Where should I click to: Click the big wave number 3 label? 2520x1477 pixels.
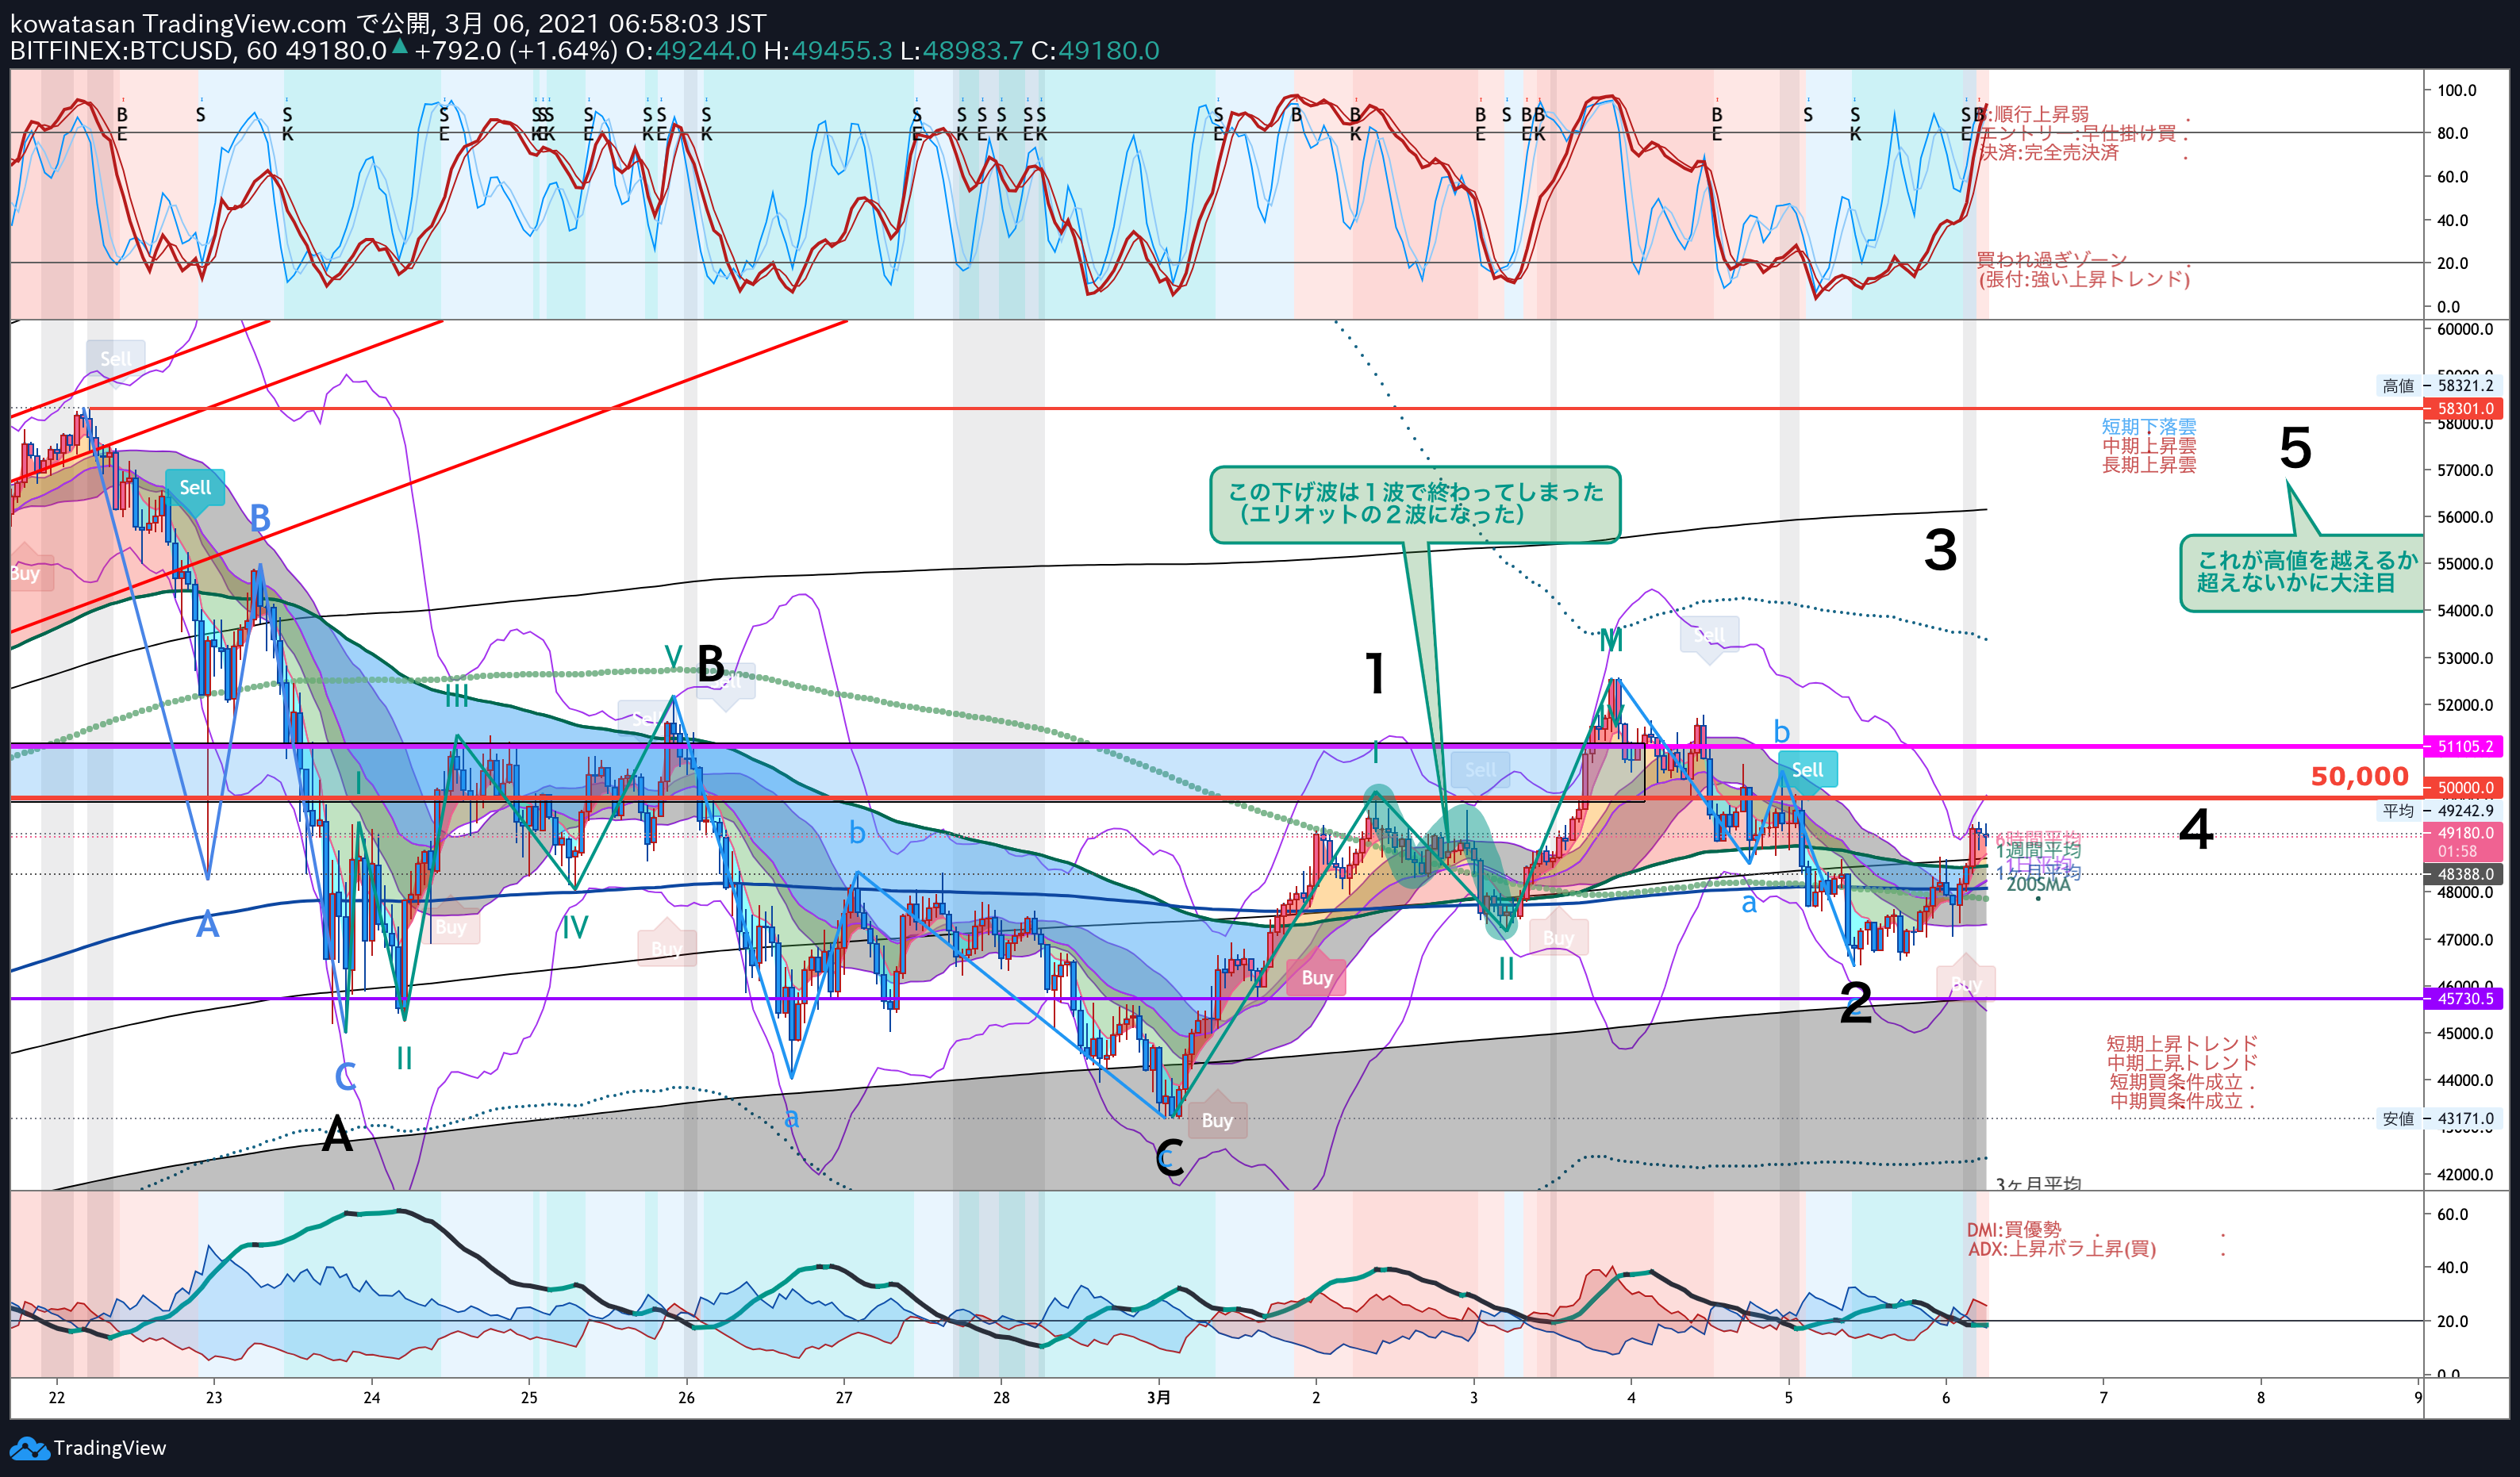pos(1940,550)
